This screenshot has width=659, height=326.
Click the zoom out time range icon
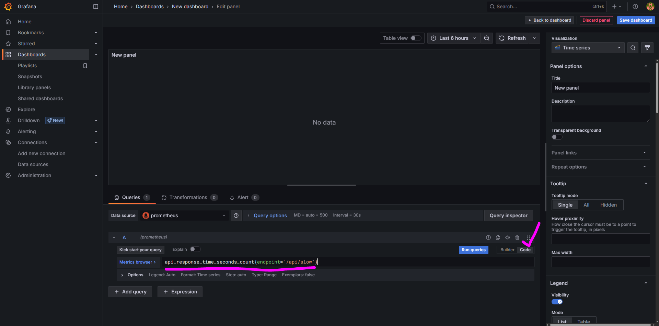[x=487, y=38]
